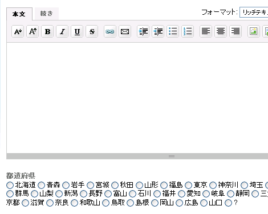This screenshot has width=268, height=214.
Task: Select the 青森 radio button
Action: click(41, 185)
